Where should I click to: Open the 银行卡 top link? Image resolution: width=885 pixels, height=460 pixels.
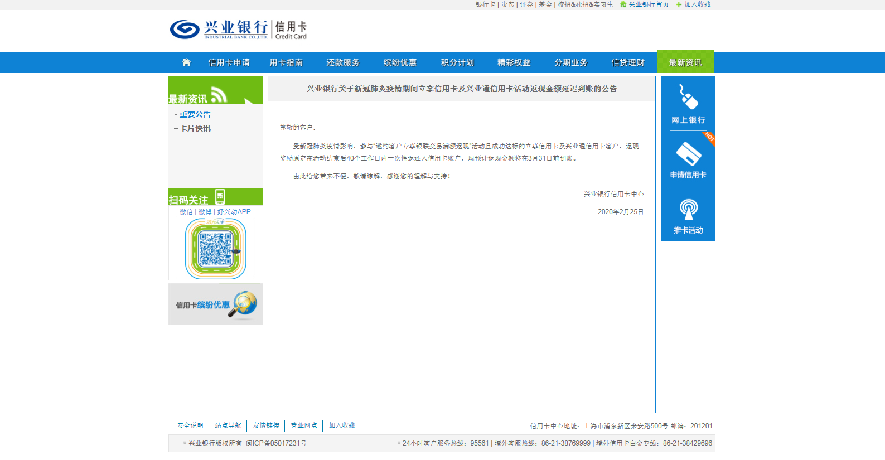pyautogui.click(x=485, y=4)
